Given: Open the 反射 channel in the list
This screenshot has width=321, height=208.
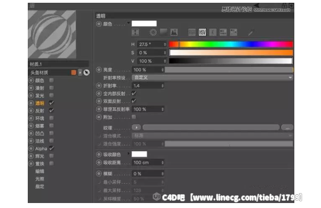Looking at the screenshot, I should (x=40, y=111).
